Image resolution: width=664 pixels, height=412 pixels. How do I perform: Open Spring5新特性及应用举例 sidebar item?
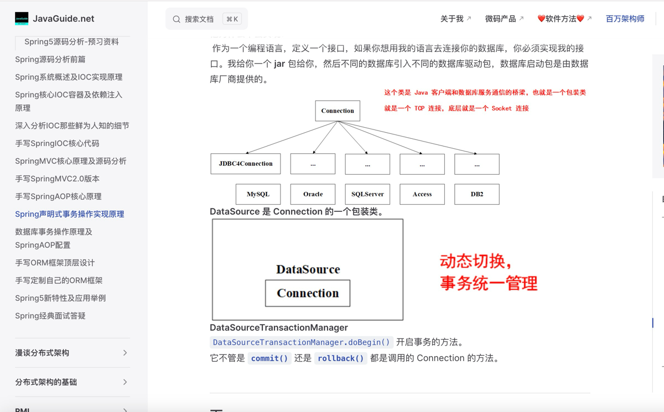pyautogui.click(x=60, y=298)
